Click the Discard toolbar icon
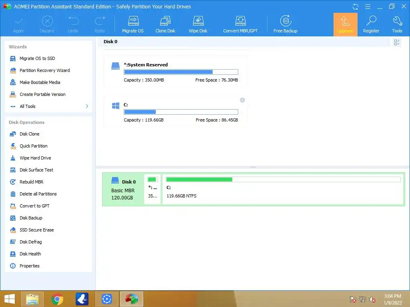 click(x=47, y=21)
